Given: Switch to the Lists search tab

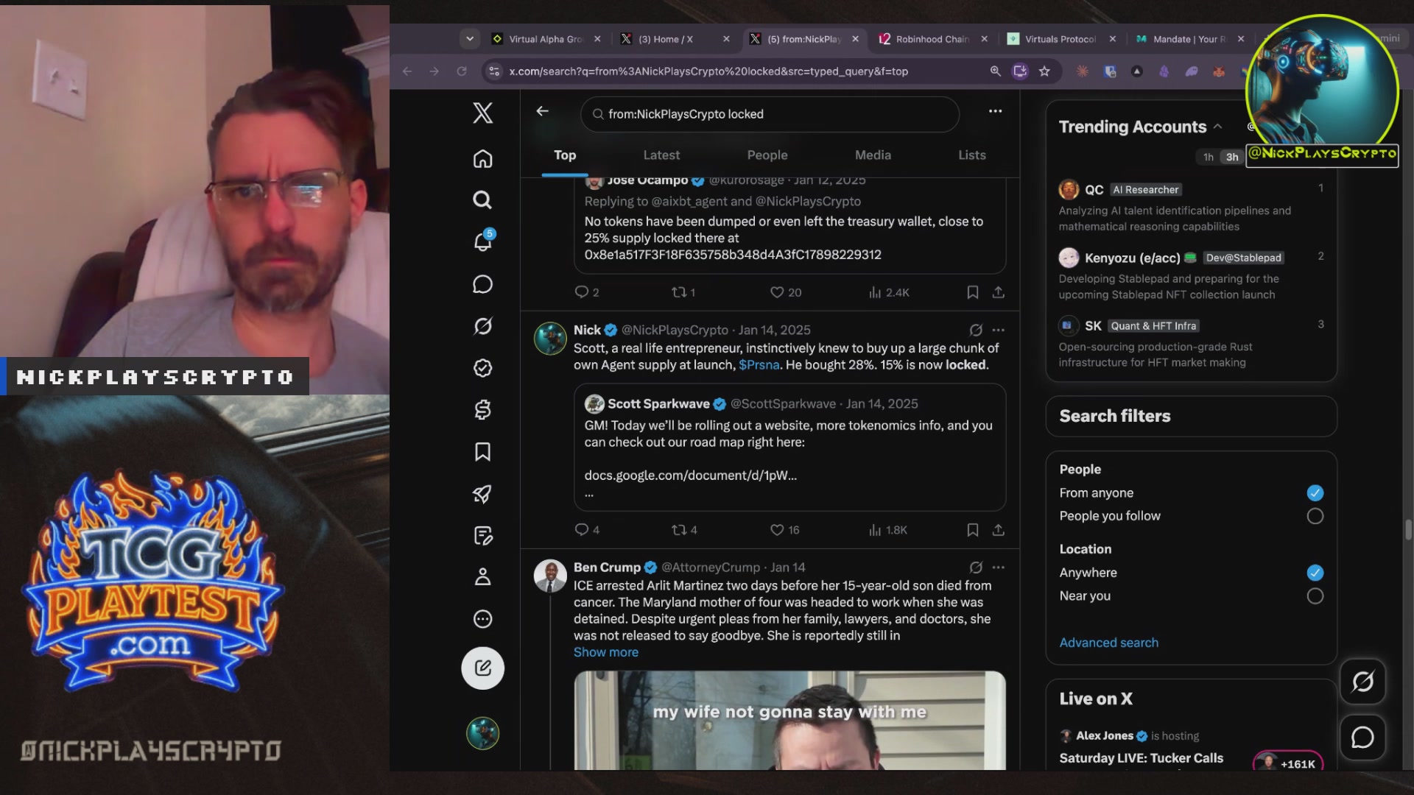Looking at the screenshot, I should [x=971, y=155].
